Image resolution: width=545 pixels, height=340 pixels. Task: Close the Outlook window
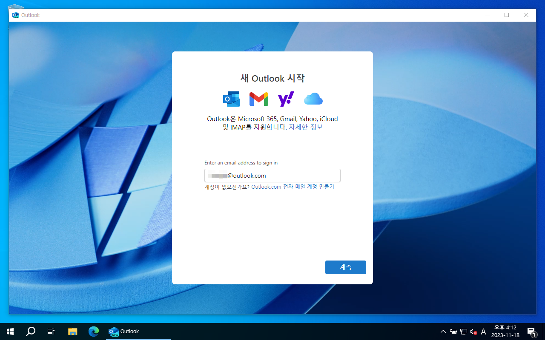(526, 15)
